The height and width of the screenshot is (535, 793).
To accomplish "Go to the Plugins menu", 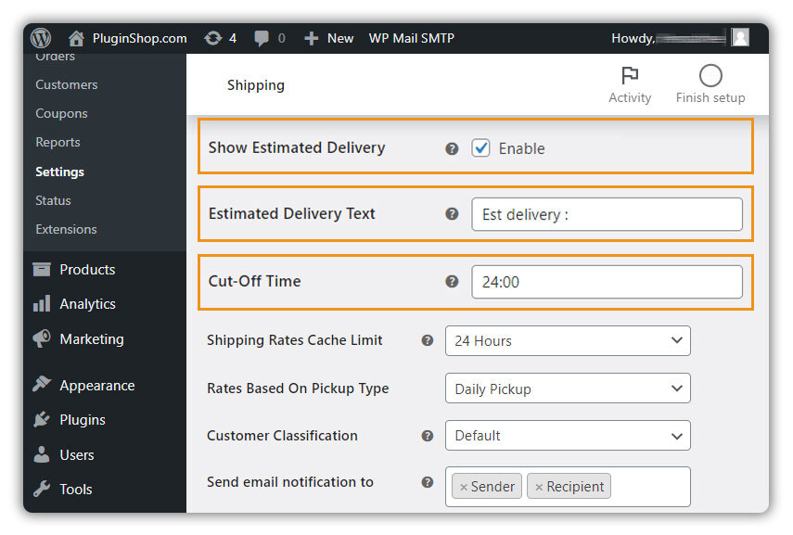I will click(x=83, y=420).
